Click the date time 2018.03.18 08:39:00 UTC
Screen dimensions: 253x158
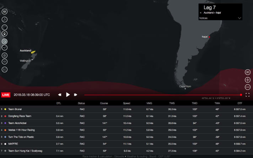(32, 95)
